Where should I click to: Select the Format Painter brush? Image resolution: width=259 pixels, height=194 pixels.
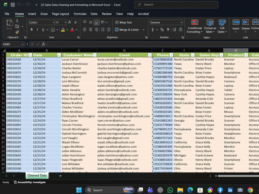[17, 32]
